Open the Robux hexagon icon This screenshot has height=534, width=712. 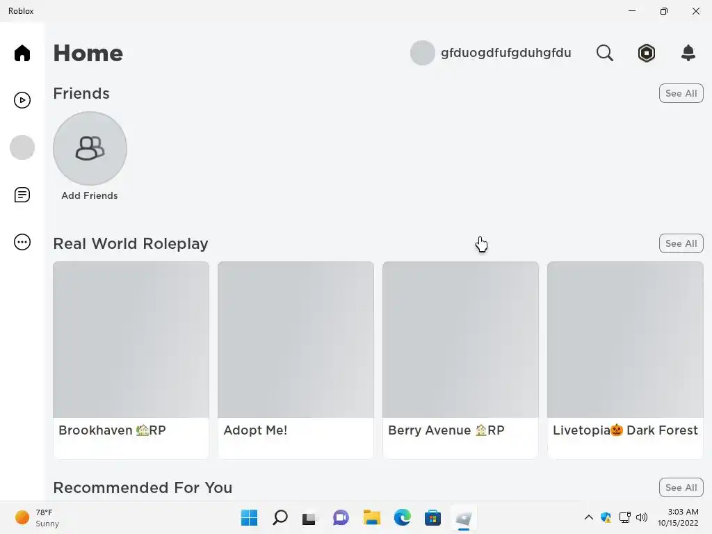(646, 53)
